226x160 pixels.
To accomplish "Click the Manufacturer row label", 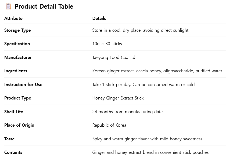I will 18,57.
